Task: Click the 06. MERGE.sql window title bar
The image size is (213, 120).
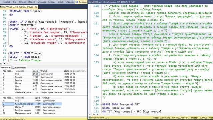Action: click(150, 2)
